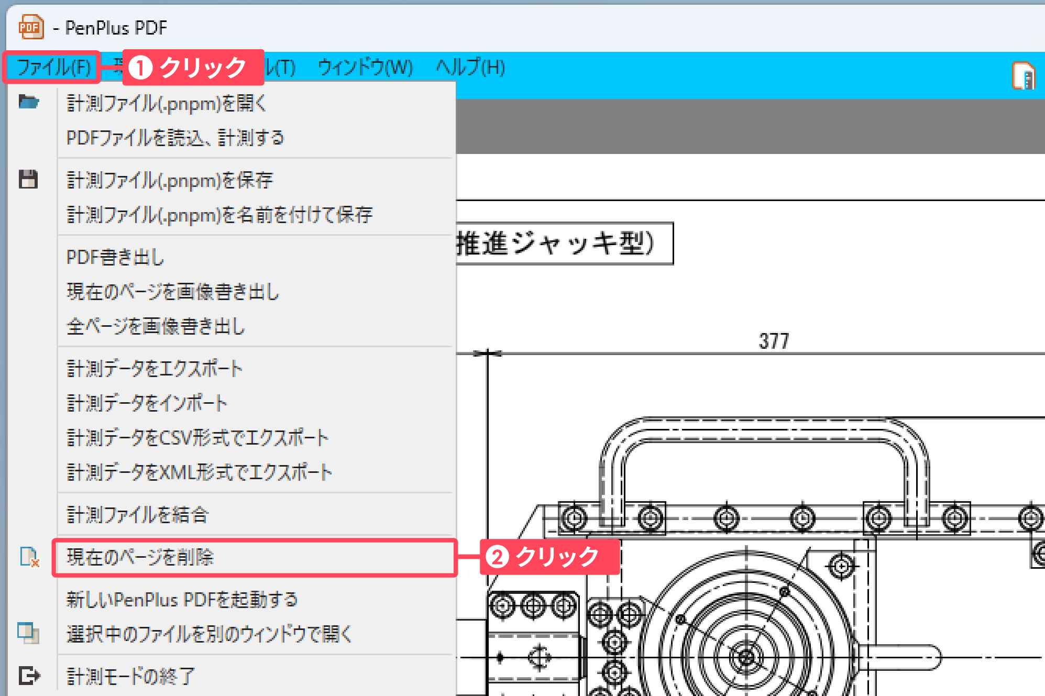Choose 計測モードの終了

[130, 677]
